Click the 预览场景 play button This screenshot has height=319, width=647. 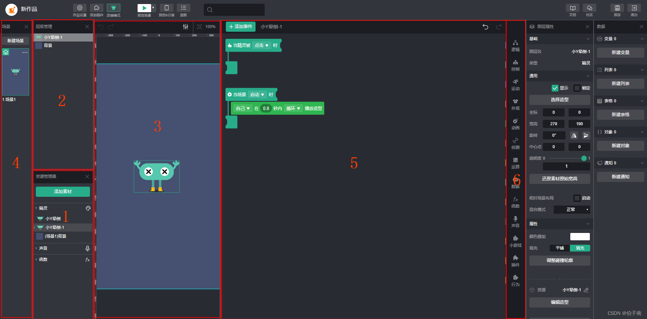[x=144, y=8]
